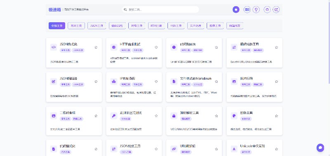
Task: Star the JSON编辑器 tool
Action: pyautogui.click(x=96, y=81)
